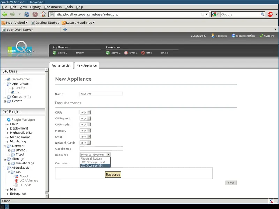Click the browser Forward arrow
The image size is (279, 209).
pyautogui.click(x=13, y=14)
